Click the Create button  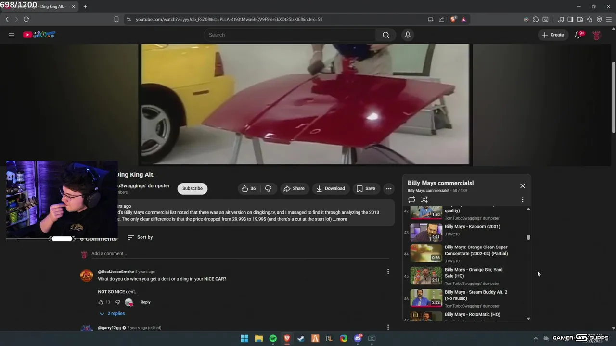[552, 35]
